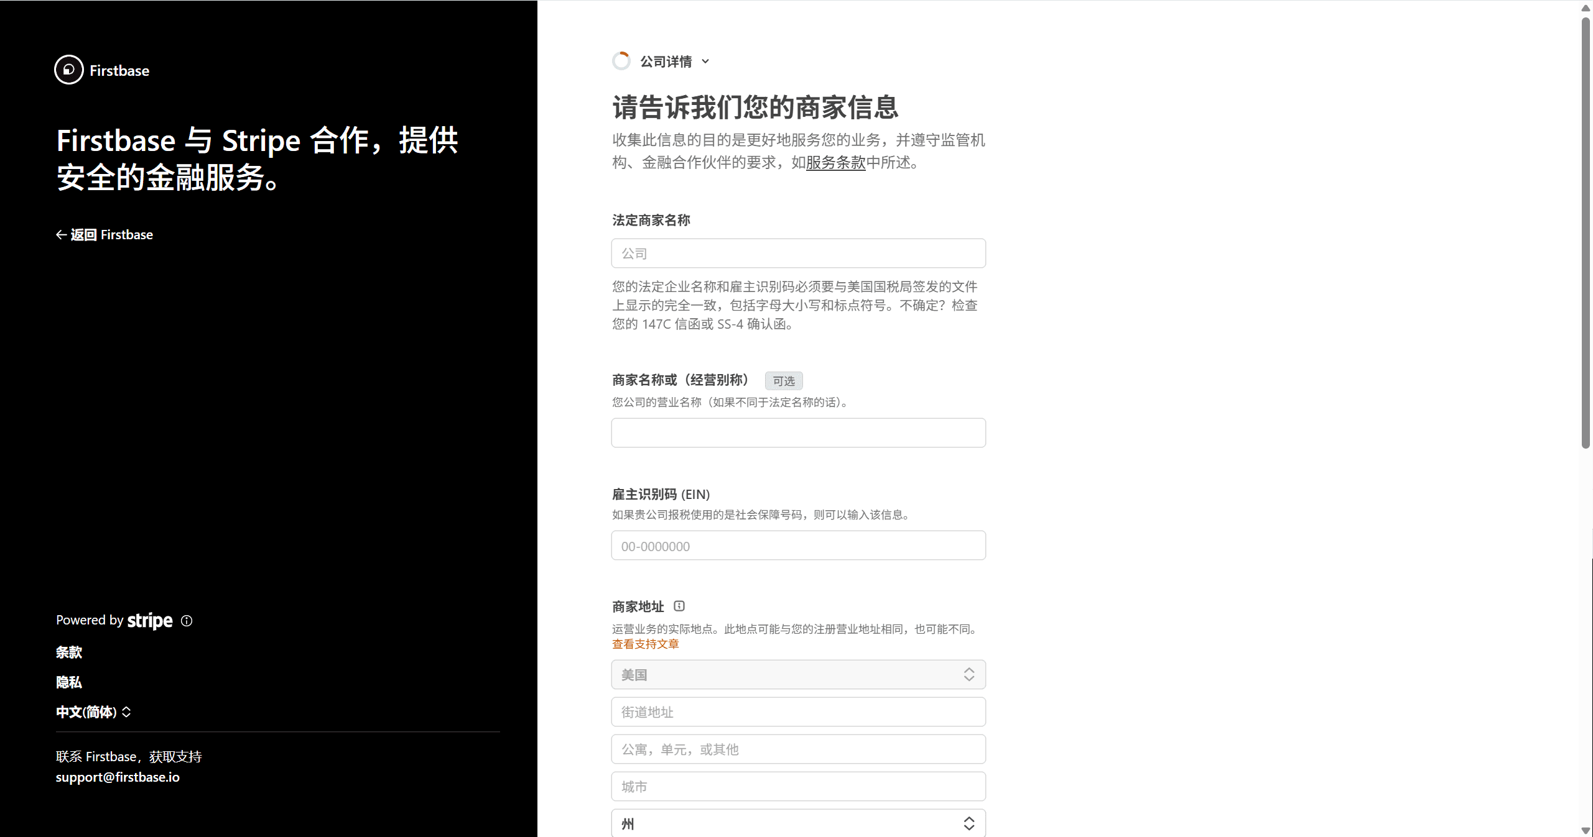Image resolution: width=1593 pixels, height=837 pixels.
Task: Click the Stripe wordmark logo
Action: [x=150, y=621]
